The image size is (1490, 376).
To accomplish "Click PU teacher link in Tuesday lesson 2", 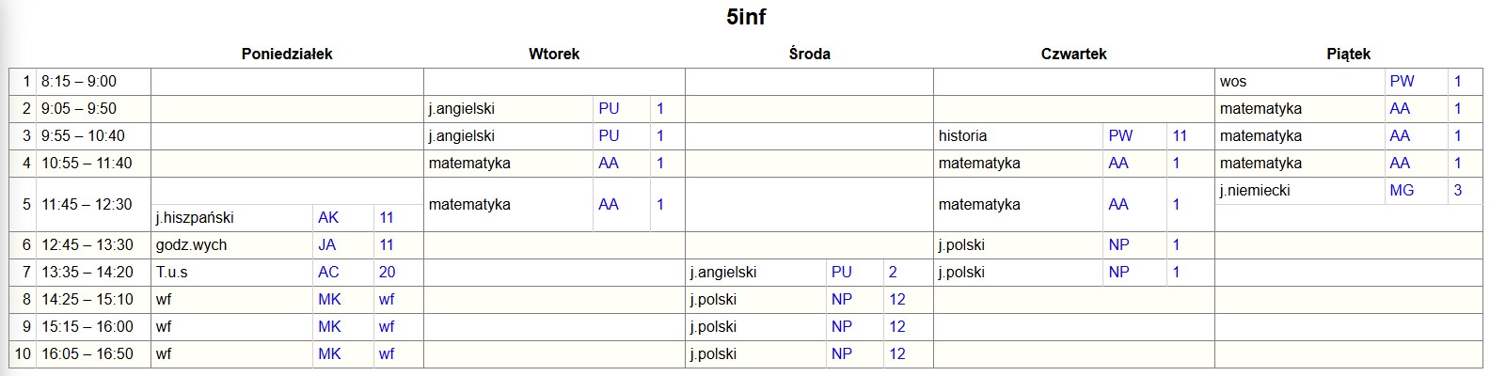I will (609, 109).
